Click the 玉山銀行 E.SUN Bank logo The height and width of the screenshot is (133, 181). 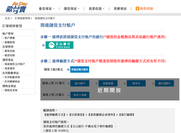pyautogui.click(x=59, y=45)
